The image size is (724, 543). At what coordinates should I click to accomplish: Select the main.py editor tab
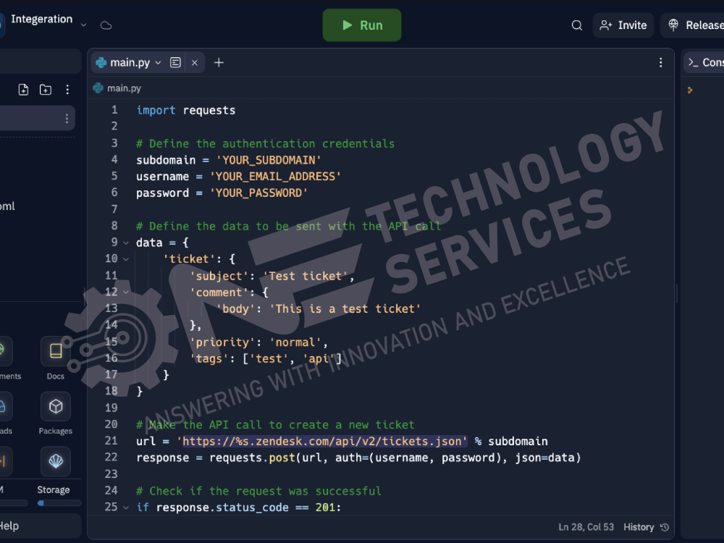(x=128, y=63)
